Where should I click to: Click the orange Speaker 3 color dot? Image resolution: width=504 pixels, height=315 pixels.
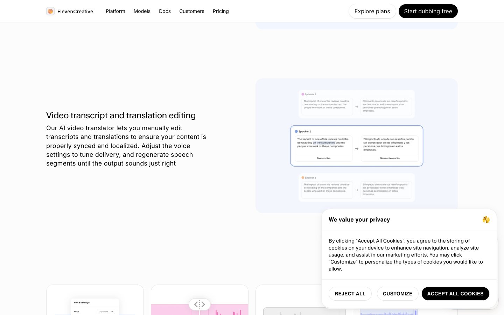(x=303, y=178)
